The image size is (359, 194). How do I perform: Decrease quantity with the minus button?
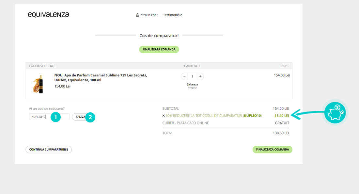tap(184, 76)
